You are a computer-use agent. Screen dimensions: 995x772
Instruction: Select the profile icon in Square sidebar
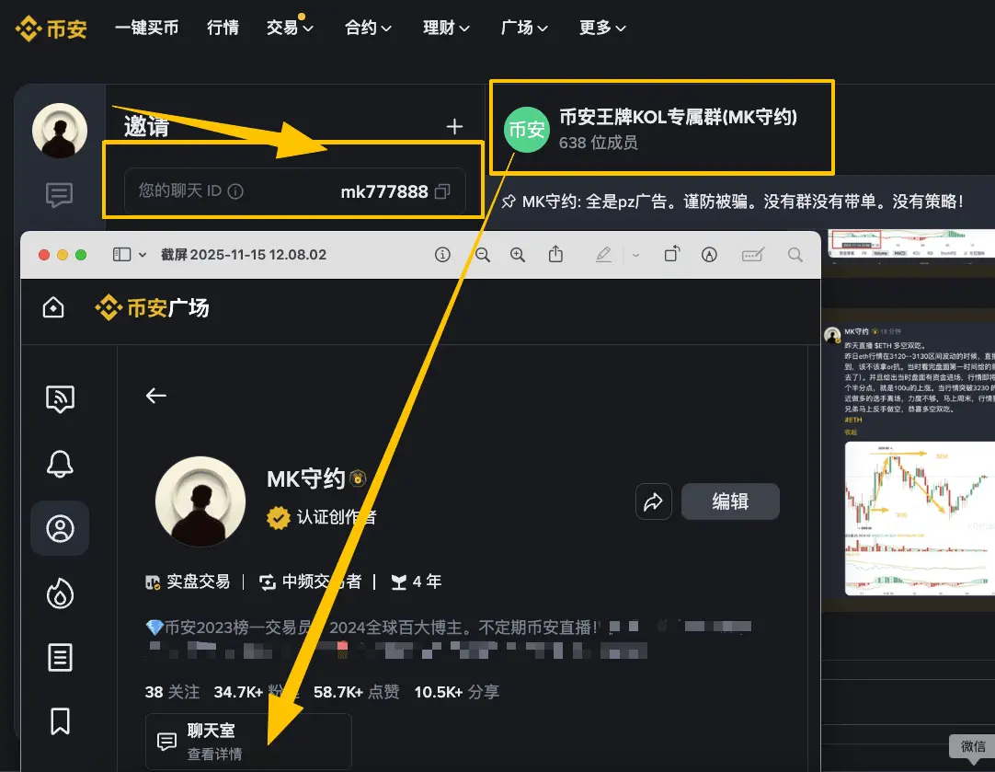pyautogui.click(x=61, y=528)
